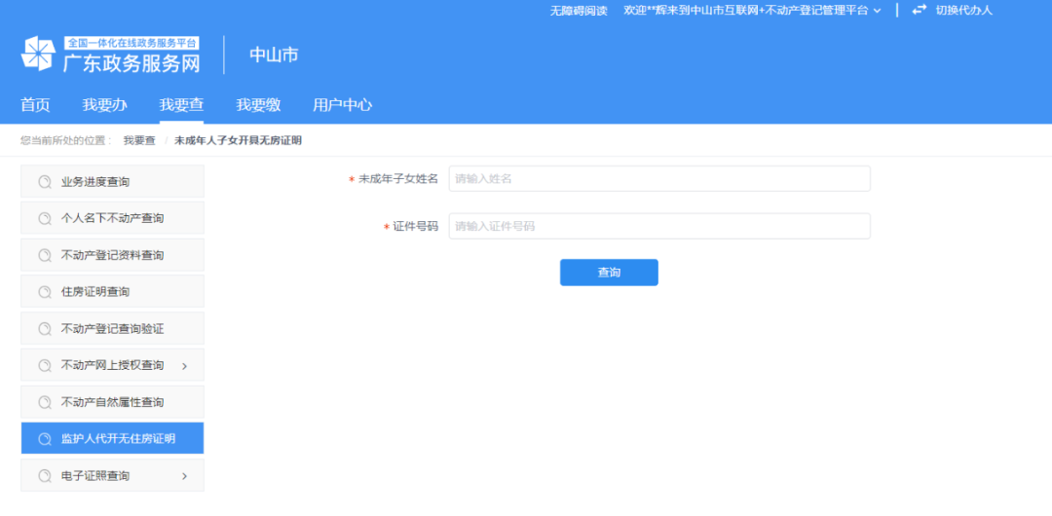Click the magnifier icon next to 不动产登记查询验证
Screen dimensions: 1052x516
click(45, 329)
